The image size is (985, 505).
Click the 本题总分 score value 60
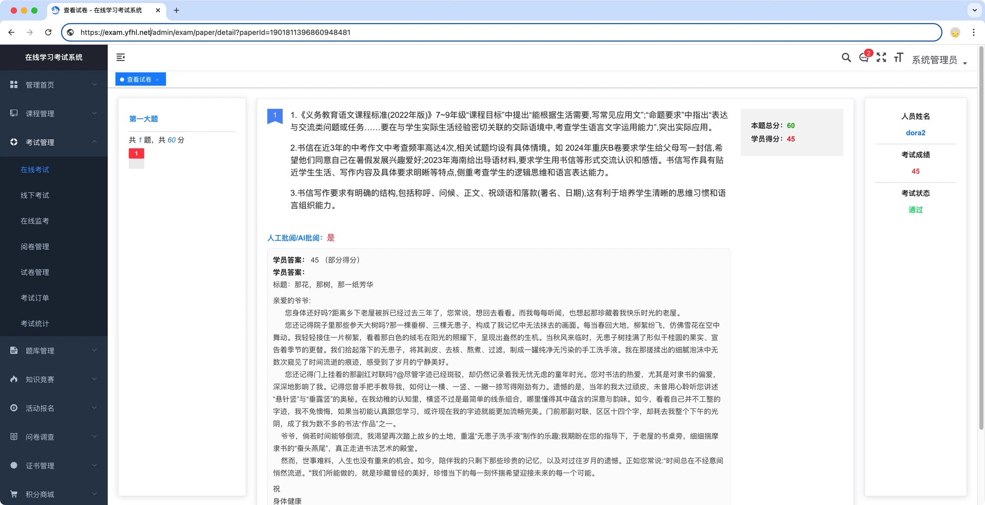point(791,126)
